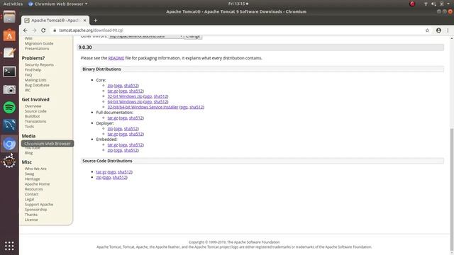Show Applications grid in the dock
454x255 pixels.
pos(9,246)
